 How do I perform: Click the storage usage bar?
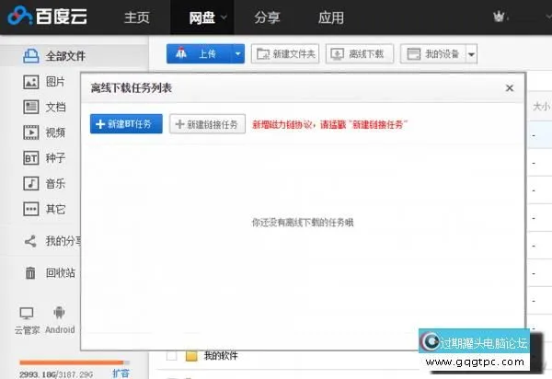(x=75, y=362)
